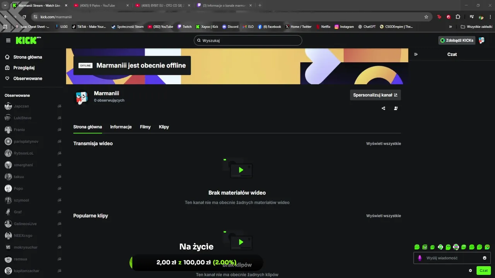
Task: Pick the last emote with heart eyes
Action: click(x=487, y=247)
